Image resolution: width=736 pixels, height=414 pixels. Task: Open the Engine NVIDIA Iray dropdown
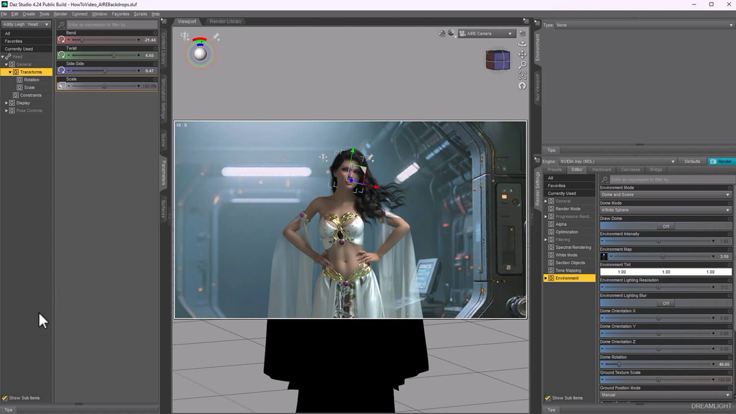tap(617, 161)
